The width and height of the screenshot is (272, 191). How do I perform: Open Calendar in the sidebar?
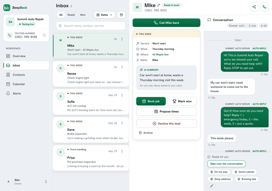(x=26, y=84)
